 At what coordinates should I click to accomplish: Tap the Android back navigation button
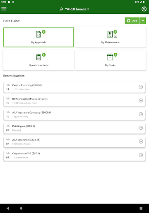point(8,208)
